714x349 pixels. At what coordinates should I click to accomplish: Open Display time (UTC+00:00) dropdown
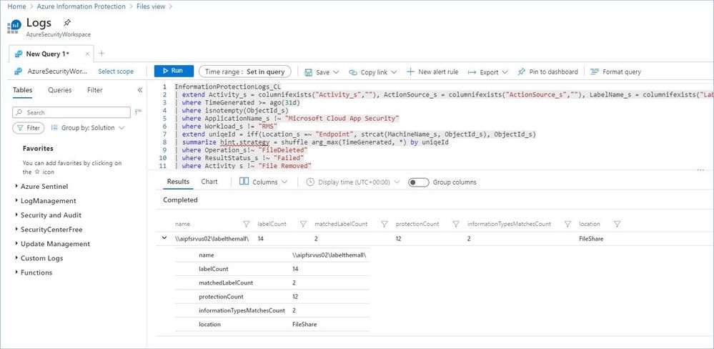point(353,182)
